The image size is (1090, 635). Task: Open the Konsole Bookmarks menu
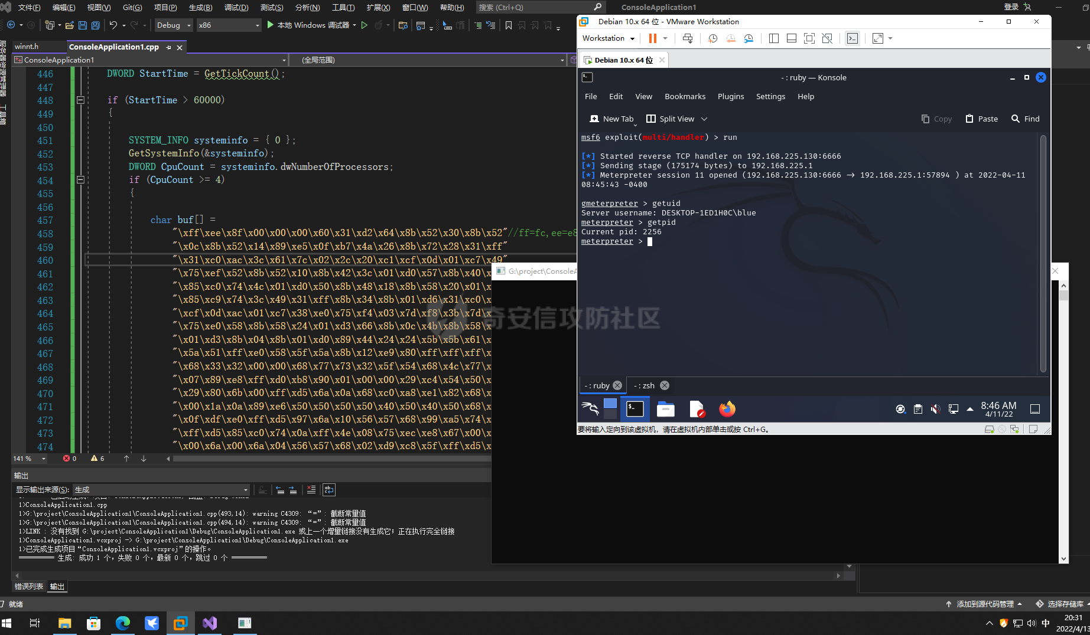pyautogui.click(x=685, y=96)
